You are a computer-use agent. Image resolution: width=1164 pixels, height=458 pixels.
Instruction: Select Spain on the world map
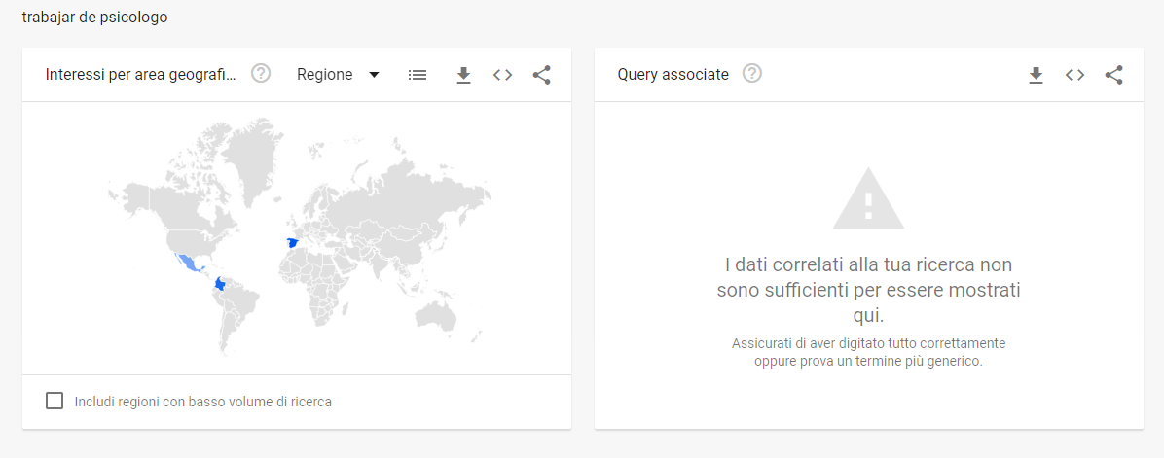coord(292,243)
